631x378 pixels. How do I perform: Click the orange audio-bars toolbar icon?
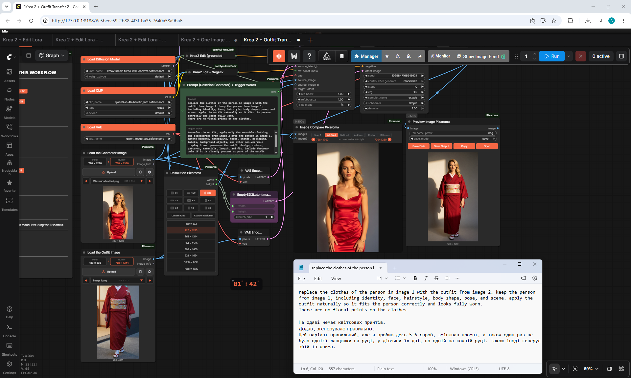(x=279, y=56)
